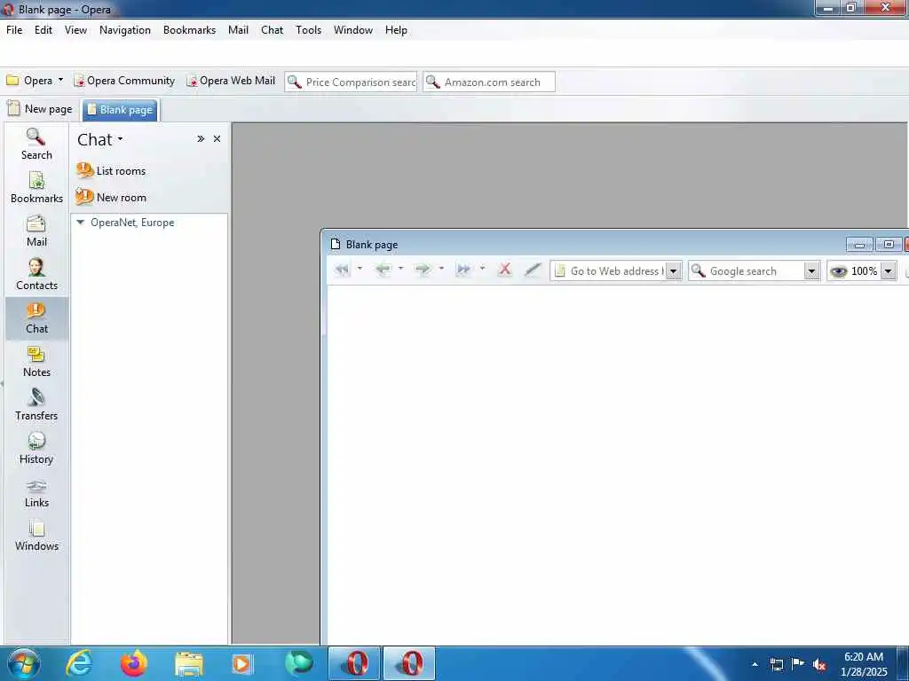Click the double chevron in Chat panel header
The image size is (909, 681).
(201, 139)
